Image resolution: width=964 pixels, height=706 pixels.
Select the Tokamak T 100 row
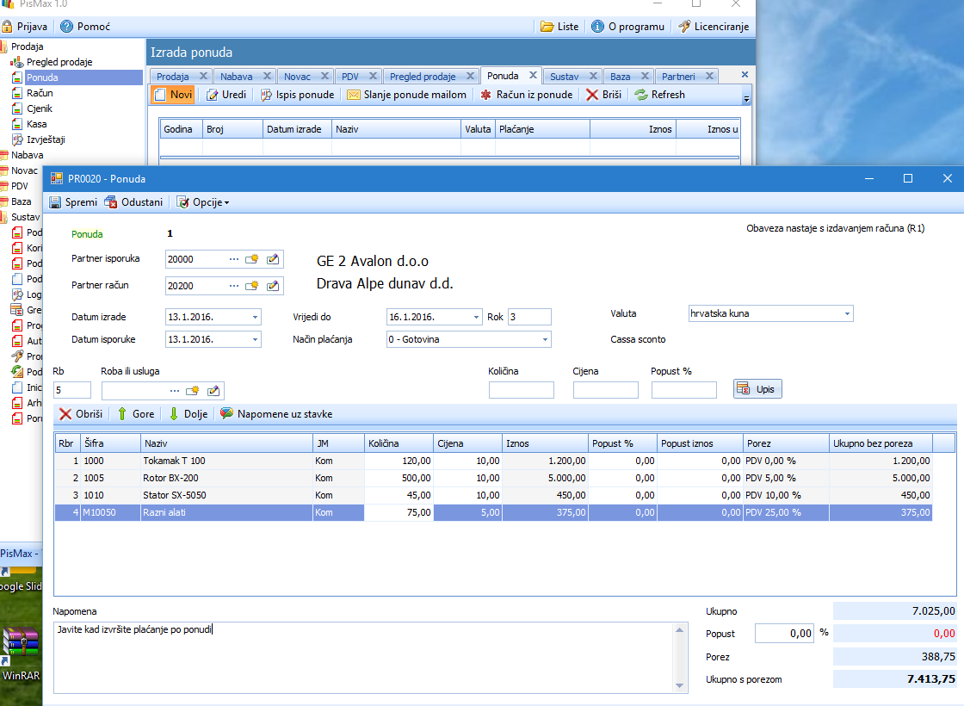coord(493,461)
